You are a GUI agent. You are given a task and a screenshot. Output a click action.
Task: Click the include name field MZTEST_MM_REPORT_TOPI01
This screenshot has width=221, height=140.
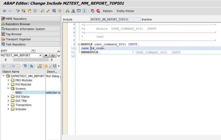114,20
